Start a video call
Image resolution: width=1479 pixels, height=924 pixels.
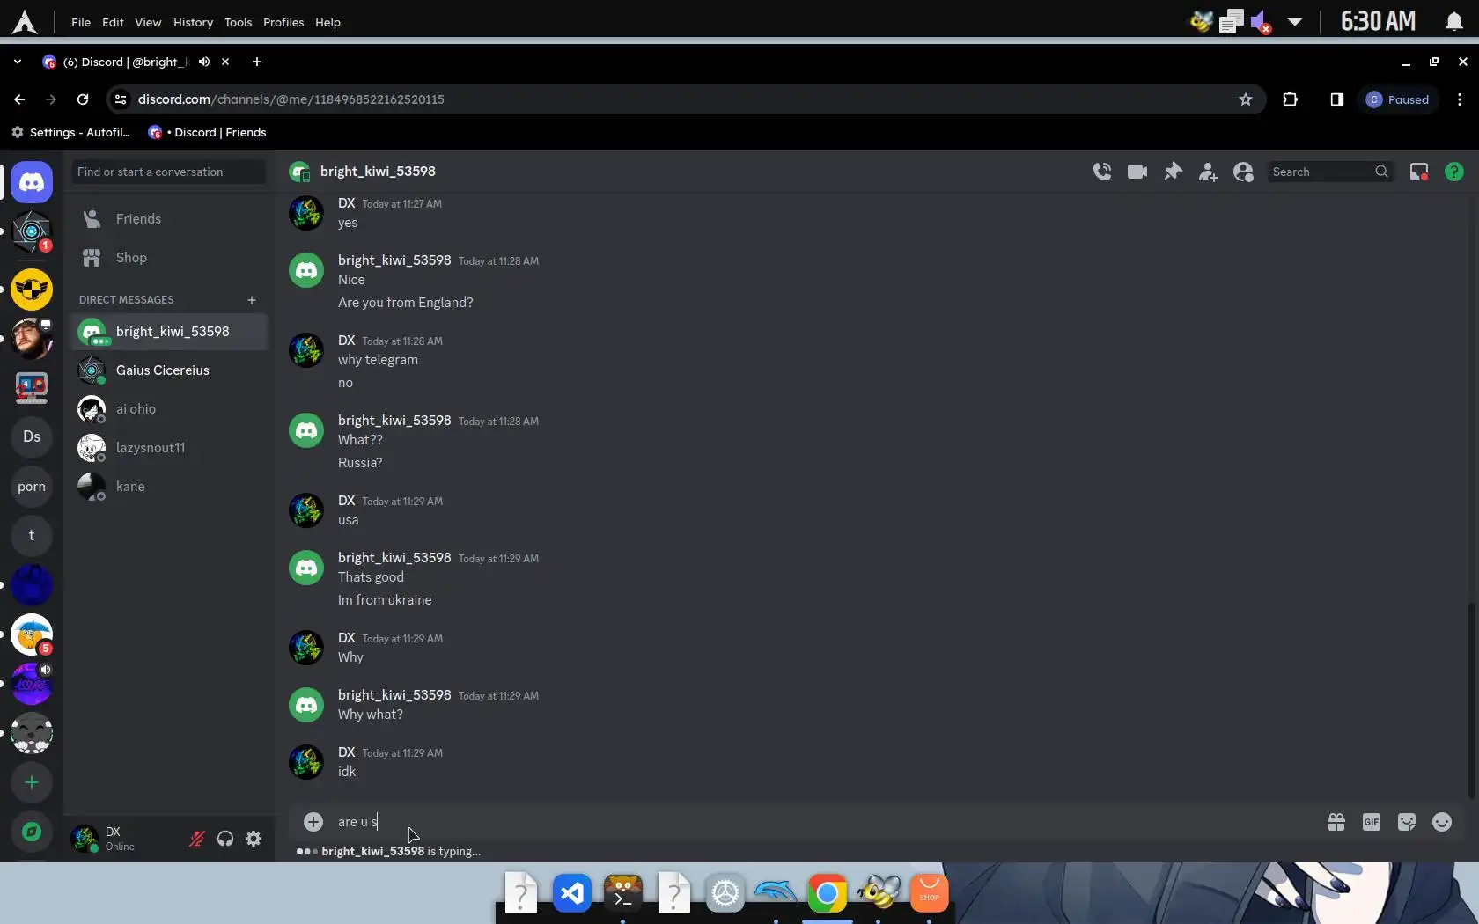[1137, 172]
